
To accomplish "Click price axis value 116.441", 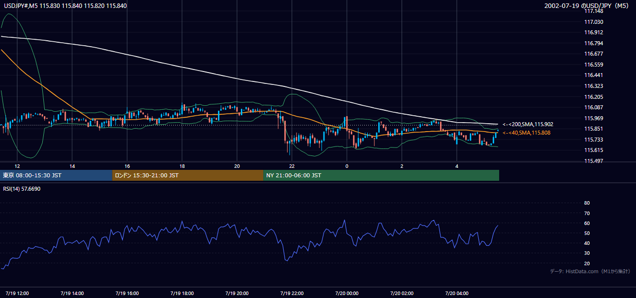I will click(593, 75).
